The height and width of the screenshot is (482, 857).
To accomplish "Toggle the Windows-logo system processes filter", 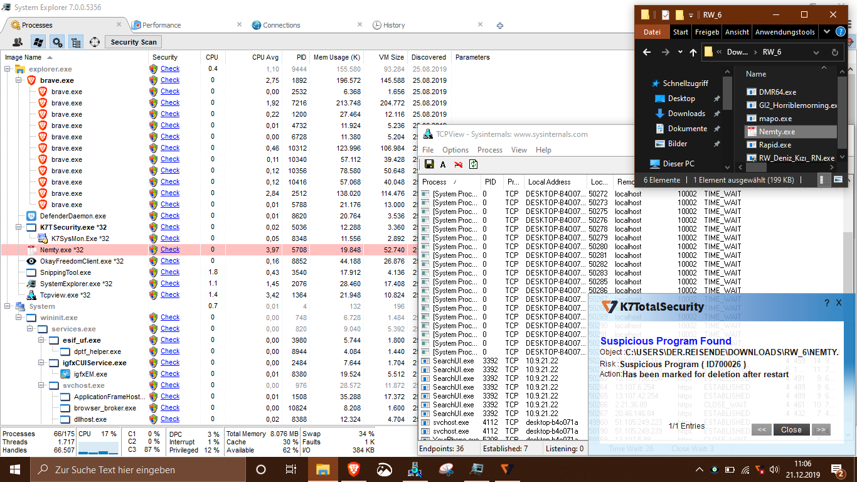I will (x=38, y=42).
